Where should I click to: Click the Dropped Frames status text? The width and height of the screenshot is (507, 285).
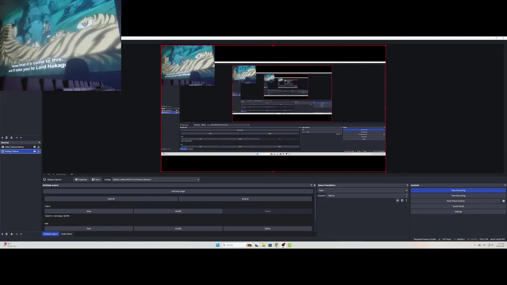(425, 239)
